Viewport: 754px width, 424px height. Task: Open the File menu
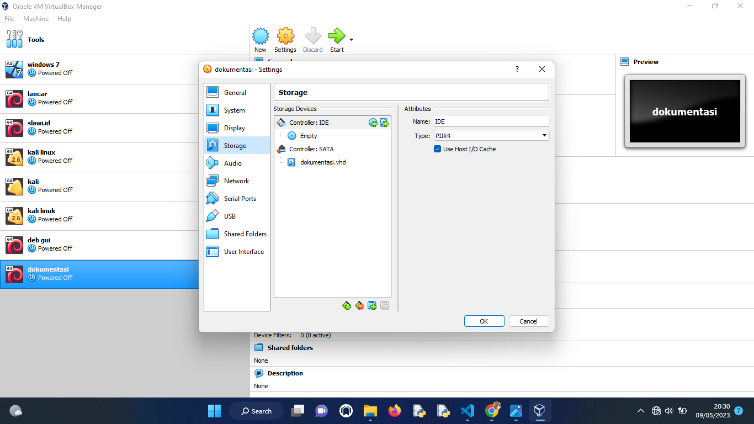[x=9, y=19]
